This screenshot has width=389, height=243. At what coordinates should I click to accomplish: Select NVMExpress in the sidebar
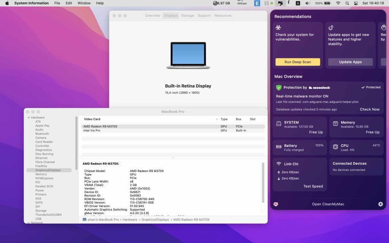44,178
